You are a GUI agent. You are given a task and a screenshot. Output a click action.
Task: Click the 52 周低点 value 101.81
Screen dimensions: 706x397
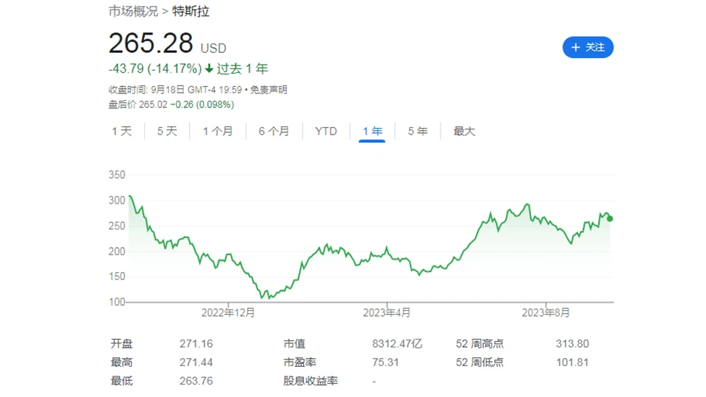pos(572,362)
